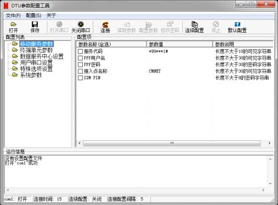
Task: Select 系统参数 tree node
Action: click(31, 75)
